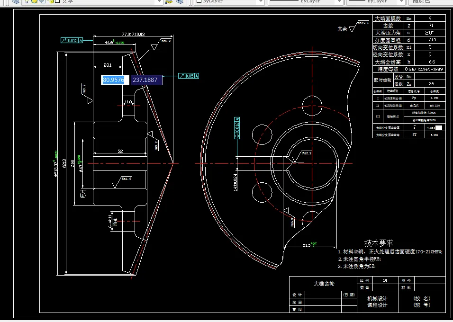Select the 0.015 A runout tolerance frame
The width and height of the screenshot is (453, 322).
coord(72,40)
